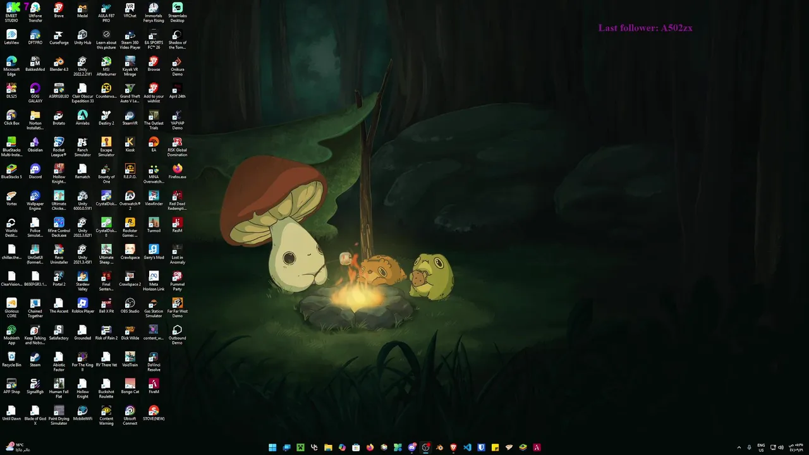809x455 pixels.
Task: Open Risk of Rain 2 shortcut
Action: [106, 333]
